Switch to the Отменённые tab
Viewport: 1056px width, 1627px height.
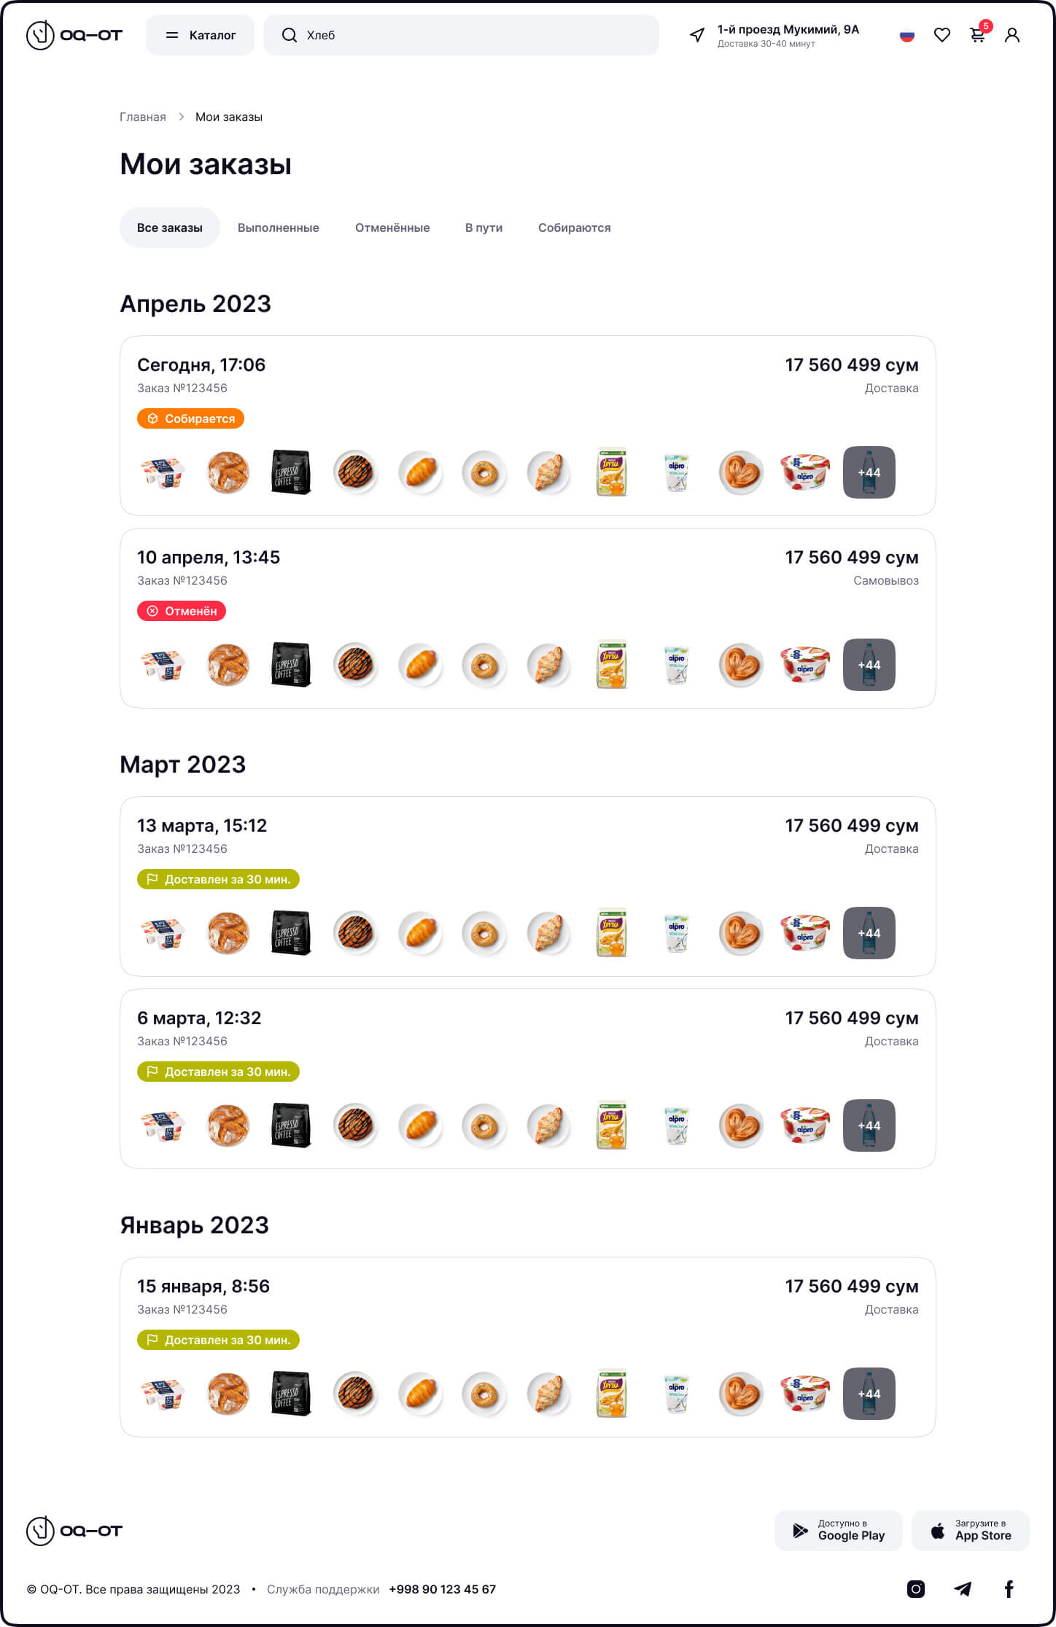(x=392, y=227)
